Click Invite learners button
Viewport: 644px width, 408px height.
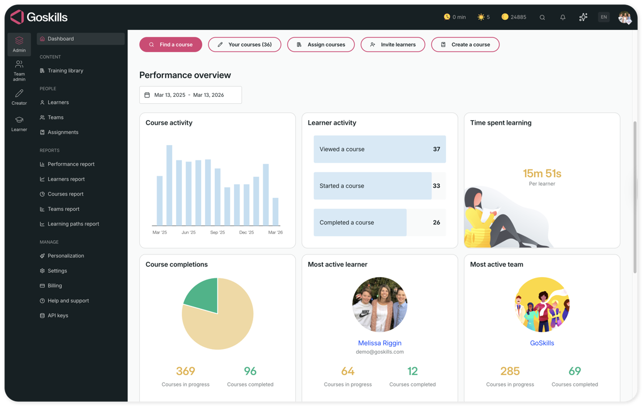[x=393, y=44]
